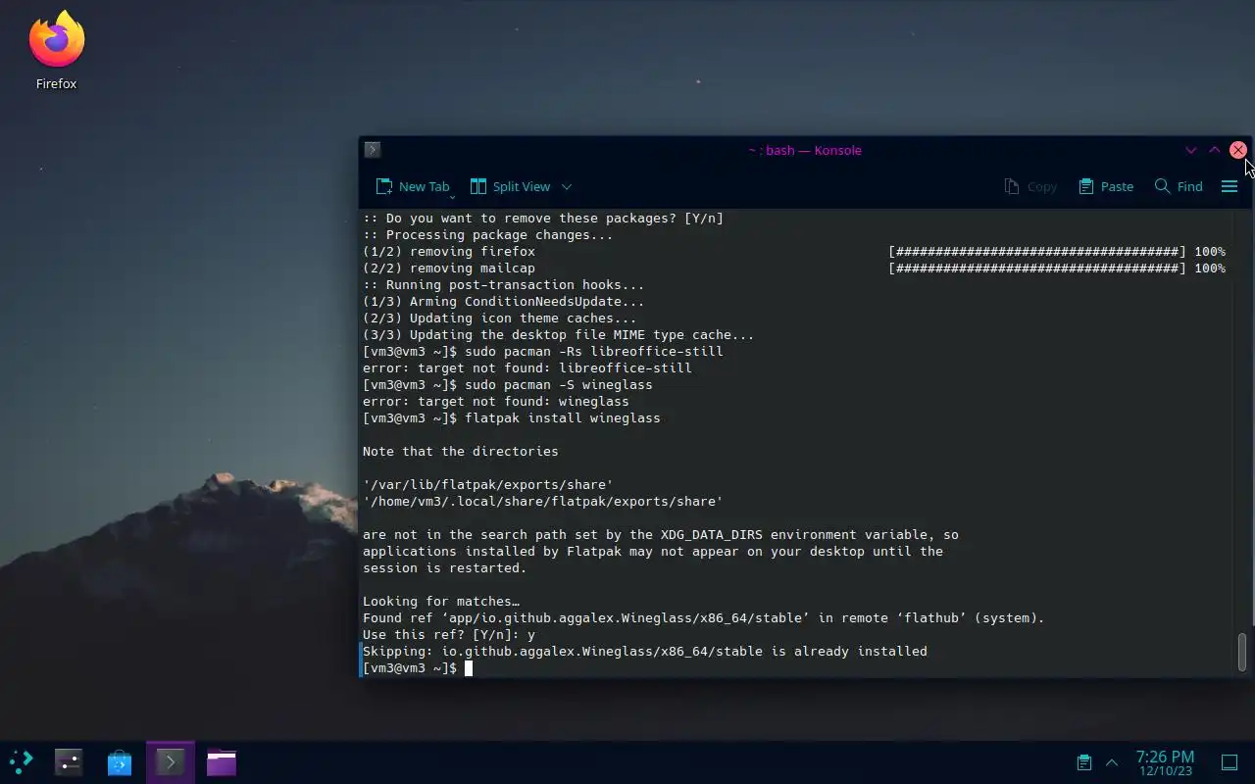Image resolution: width=1255 pixels, height=784 pixels.
Task: Click the '(1/2) removing firefox' line
Action: pyautogui.click(x=449, y=252)
